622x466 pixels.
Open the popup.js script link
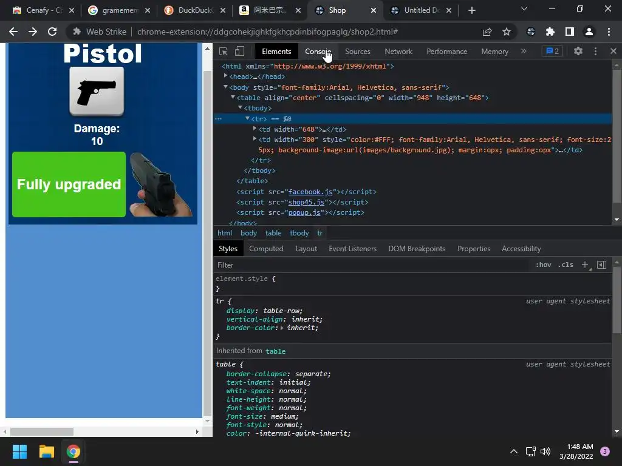(x=304, y=212)
